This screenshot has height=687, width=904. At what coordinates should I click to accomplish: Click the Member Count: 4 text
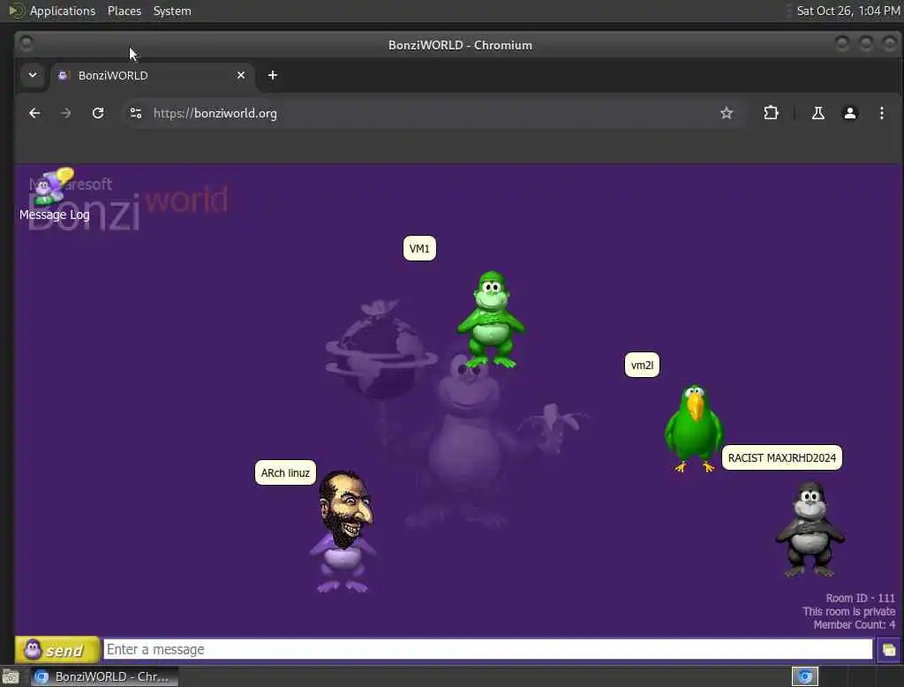click(855, 624)
